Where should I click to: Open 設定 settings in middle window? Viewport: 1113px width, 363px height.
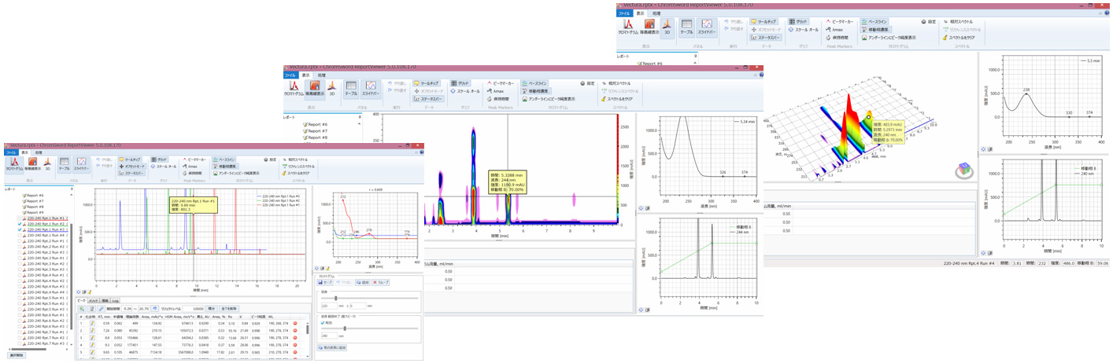587,83
